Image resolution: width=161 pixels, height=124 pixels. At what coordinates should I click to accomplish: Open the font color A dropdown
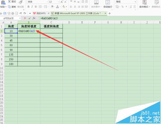[x=60, y=7]
